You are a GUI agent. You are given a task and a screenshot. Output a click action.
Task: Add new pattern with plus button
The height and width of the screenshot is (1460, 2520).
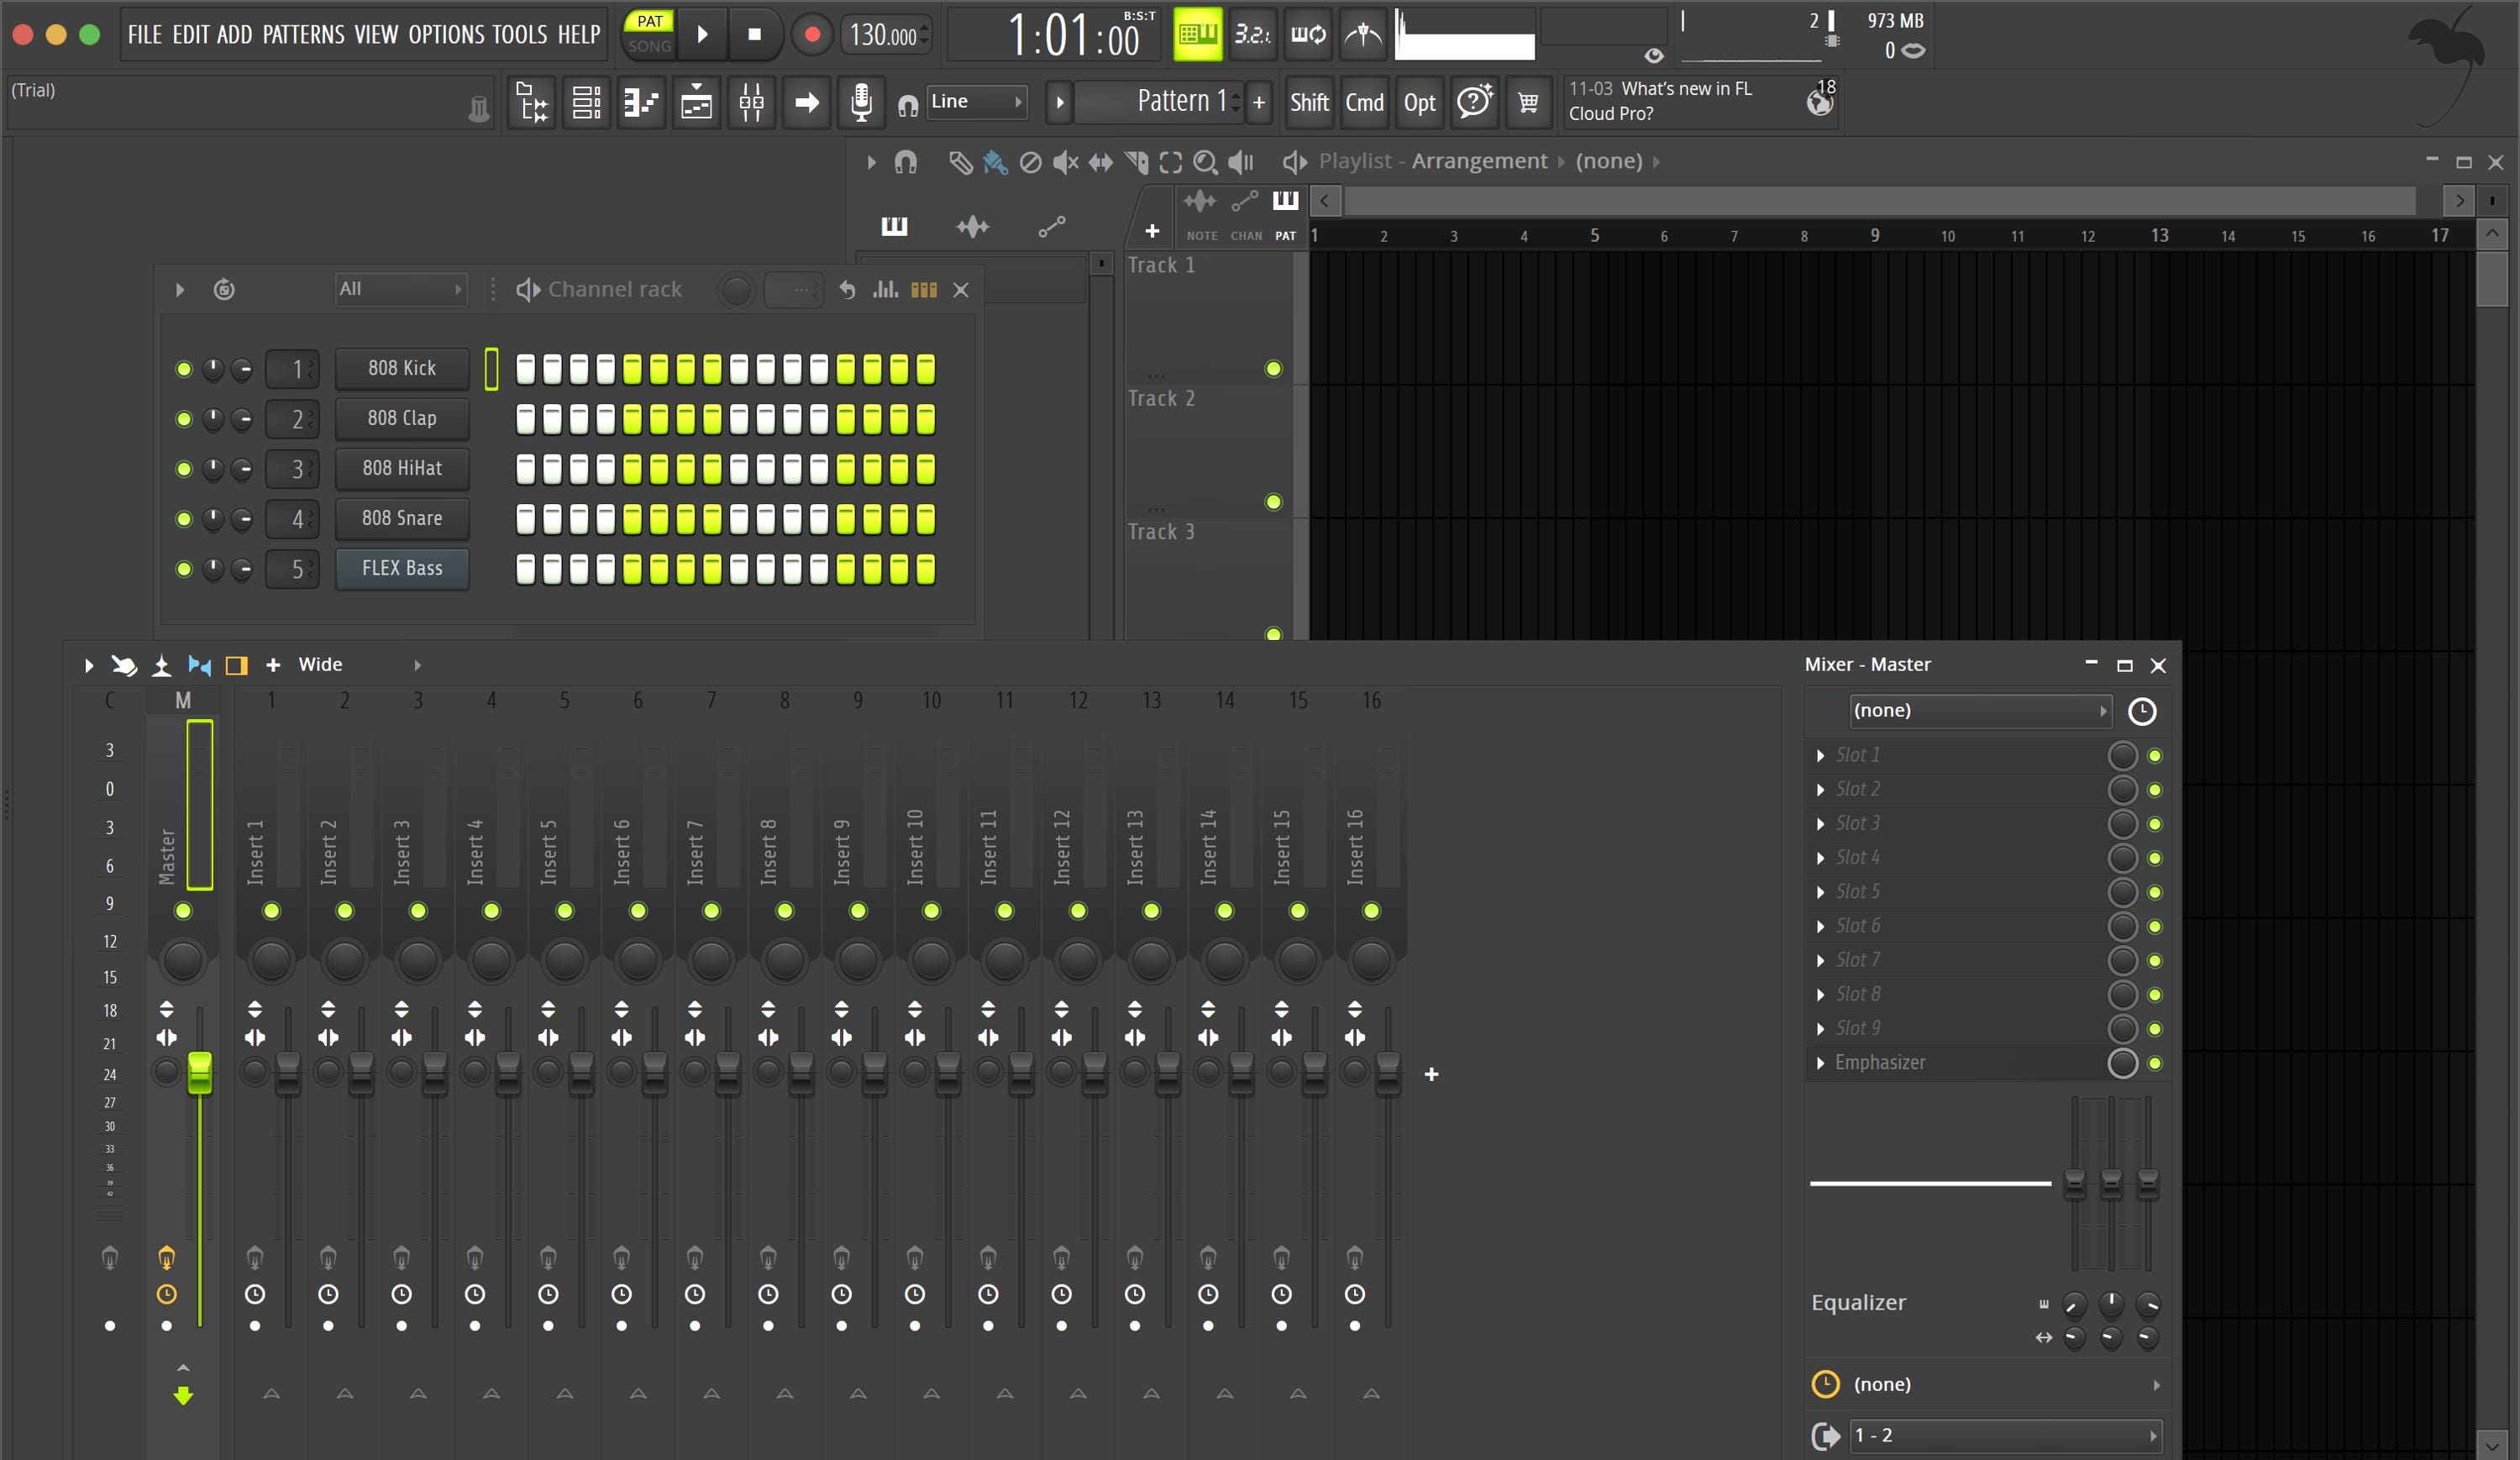[1259, 102]
